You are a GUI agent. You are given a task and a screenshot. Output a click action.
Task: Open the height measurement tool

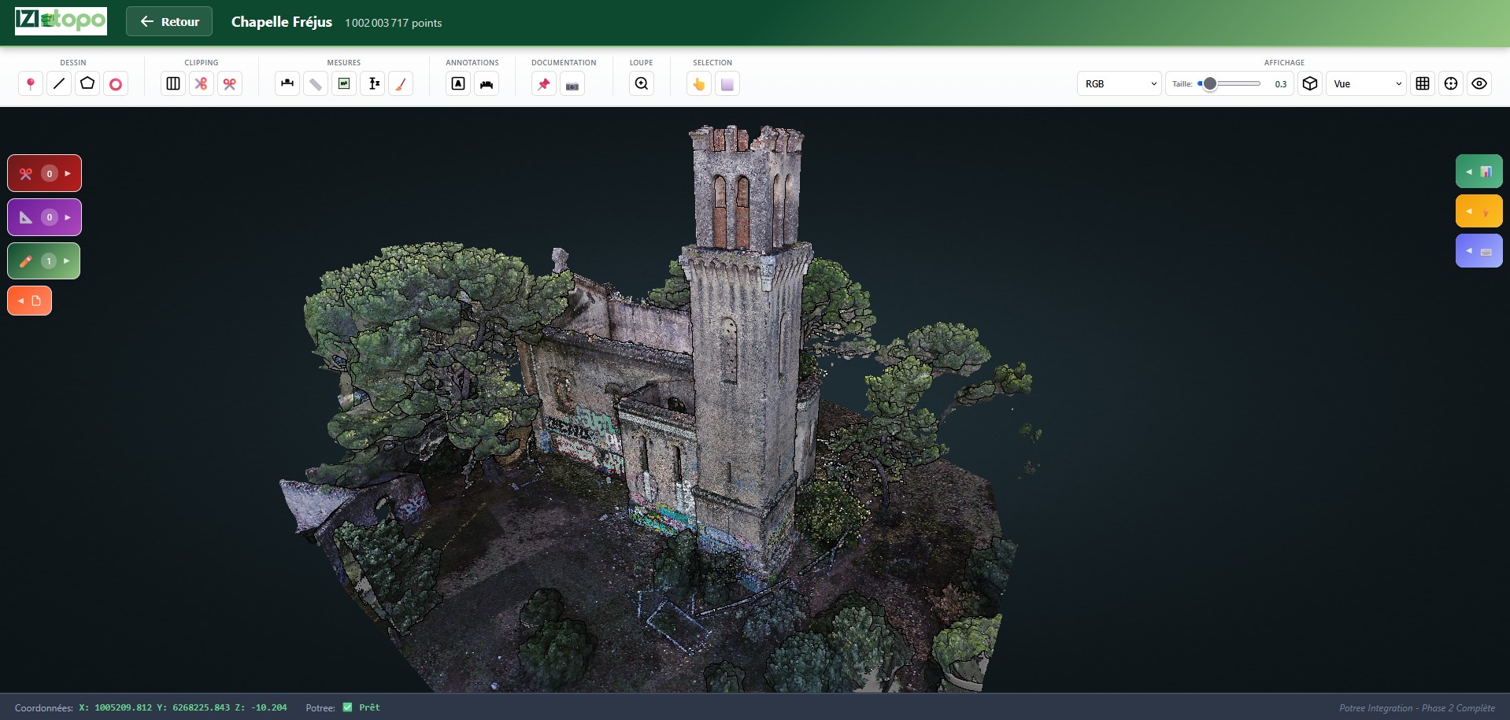click(373, 83)
